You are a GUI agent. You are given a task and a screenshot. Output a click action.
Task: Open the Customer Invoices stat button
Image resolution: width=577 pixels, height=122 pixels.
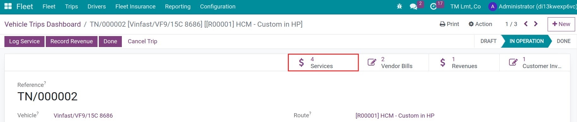pos(535,62)
